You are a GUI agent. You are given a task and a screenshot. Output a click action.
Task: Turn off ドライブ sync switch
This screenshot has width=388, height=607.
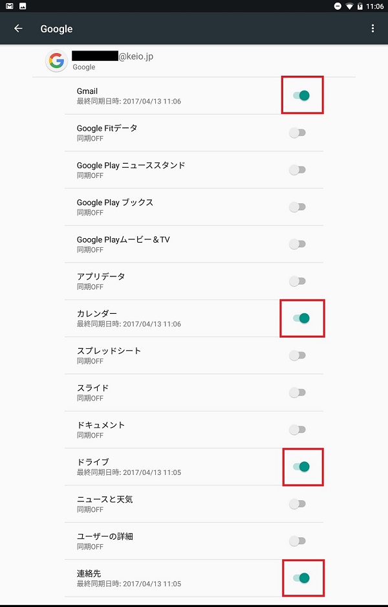(x=301, y=467)
